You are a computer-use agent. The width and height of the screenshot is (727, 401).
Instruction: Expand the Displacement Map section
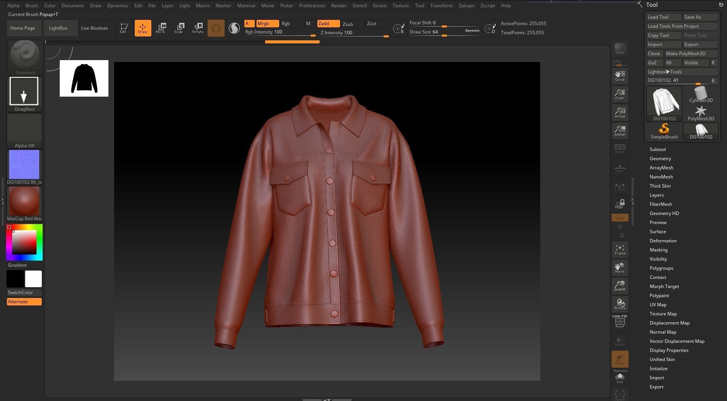(669, 323)
